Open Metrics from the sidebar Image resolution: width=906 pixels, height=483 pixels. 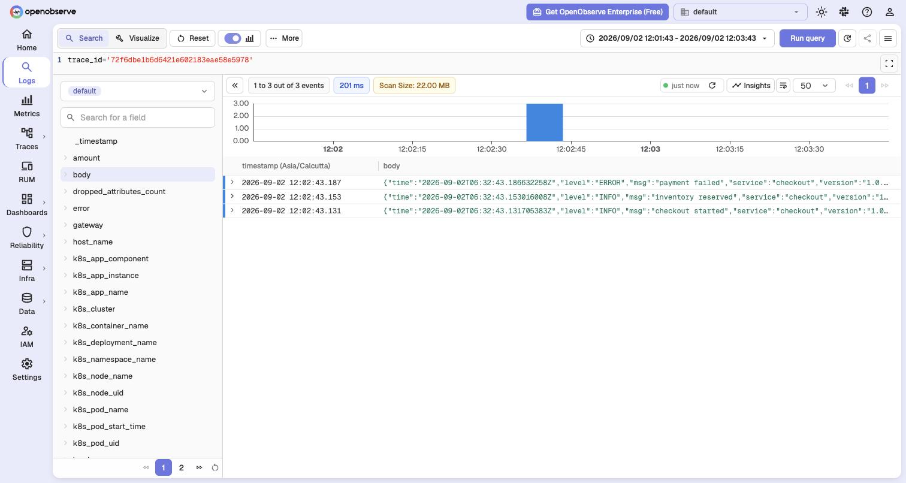click(26, 106)
